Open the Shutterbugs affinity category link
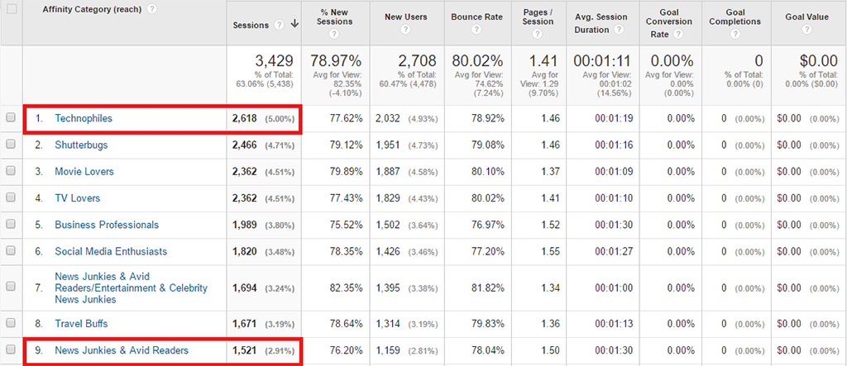 tap(81, 145)
